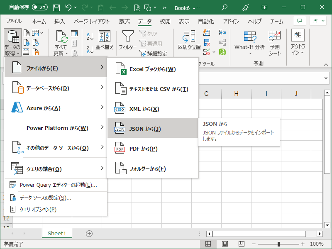332x249 pixels.
Task: Open the データベースから submenu
Action: [x=56, y=87]
